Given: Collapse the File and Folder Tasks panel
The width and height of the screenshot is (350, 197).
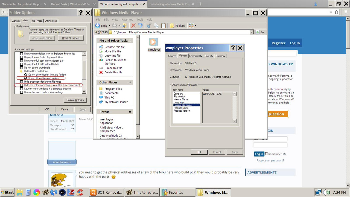Looking at the screenshot, I should click(x=130, y=40).
